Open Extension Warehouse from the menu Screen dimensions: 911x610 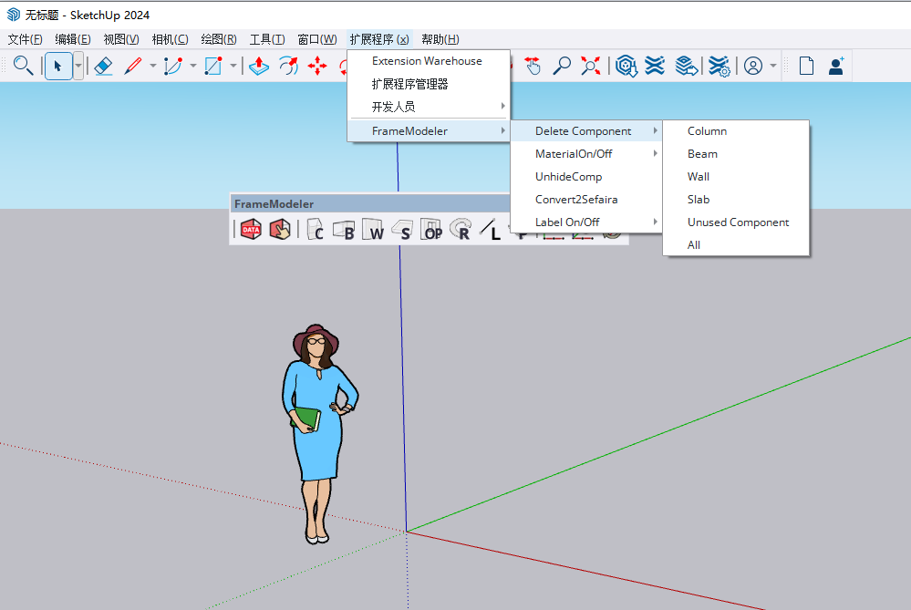coord(427,61)
